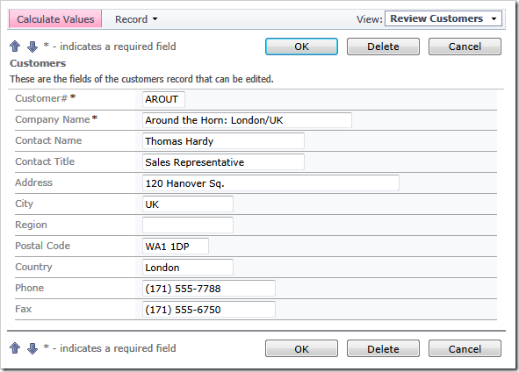This screenshot has height=372, width=519.
Task: Click the bottom Delete button
Action: (383, 349)
